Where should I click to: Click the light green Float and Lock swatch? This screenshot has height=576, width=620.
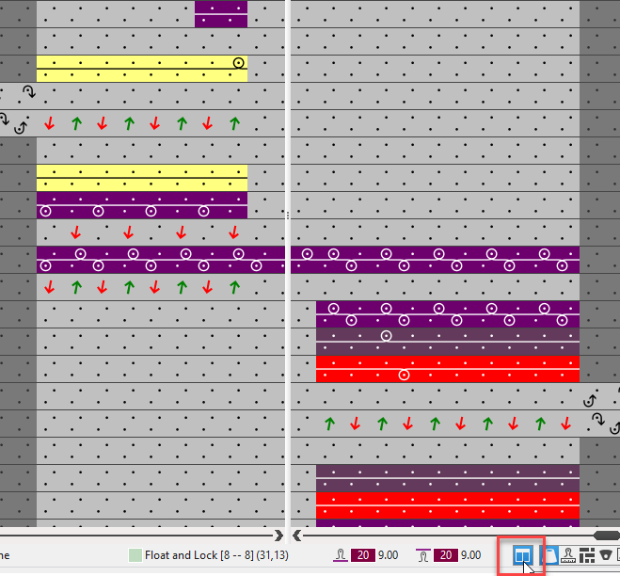135,556
